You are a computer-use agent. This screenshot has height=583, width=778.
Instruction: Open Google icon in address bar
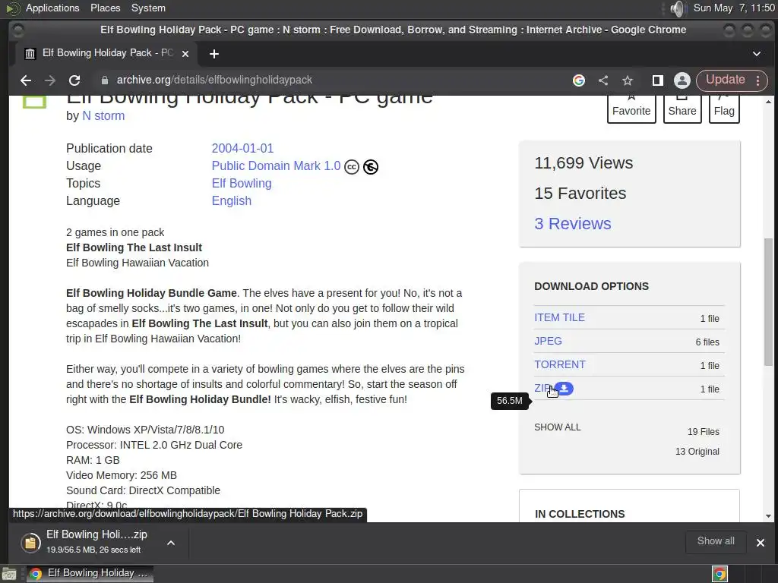(578, 80)
